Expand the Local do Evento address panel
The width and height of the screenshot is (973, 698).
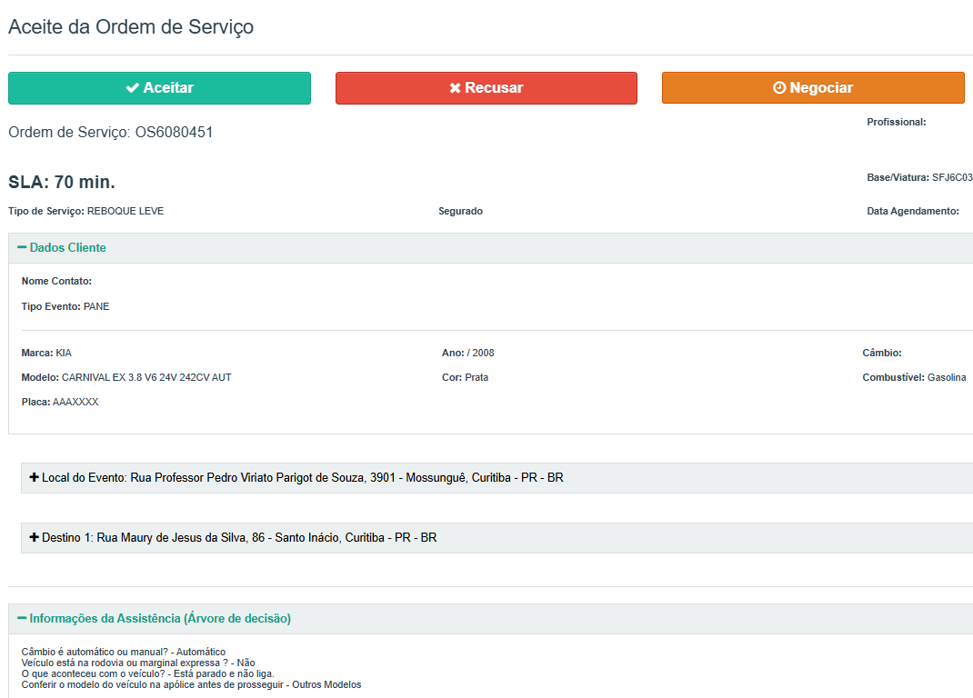click(302, 477)
